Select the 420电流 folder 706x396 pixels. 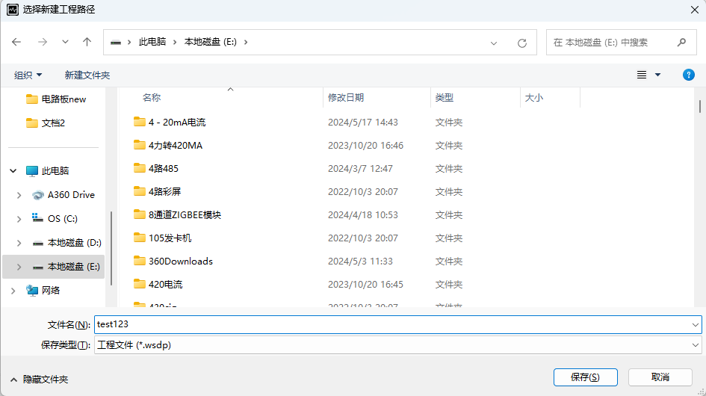pos(166,285)
